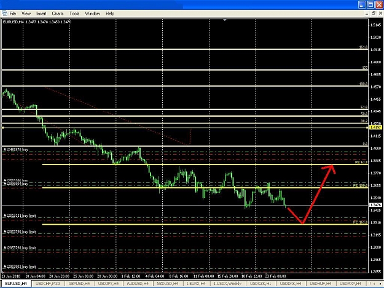Open the Tools menu
This screenshot has width=384, height=288.
[x=74, y=14]
